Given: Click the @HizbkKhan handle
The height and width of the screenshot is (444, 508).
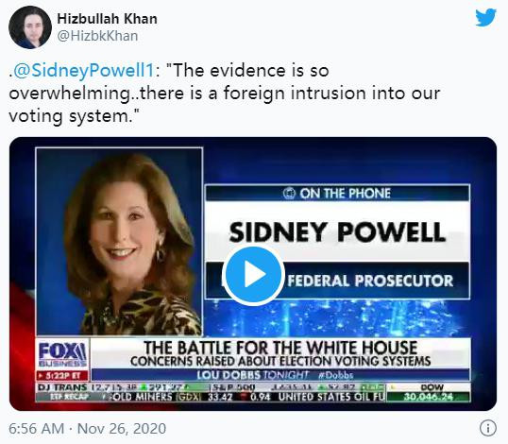Looking at the screenshot, I should pyautogui.click(x=97, y=36).
